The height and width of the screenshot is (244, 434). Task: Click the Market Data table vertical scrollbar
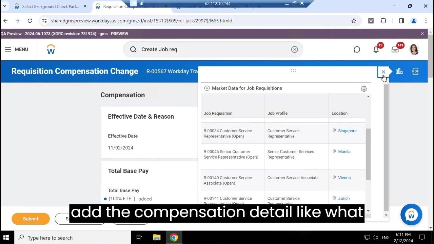368,155
